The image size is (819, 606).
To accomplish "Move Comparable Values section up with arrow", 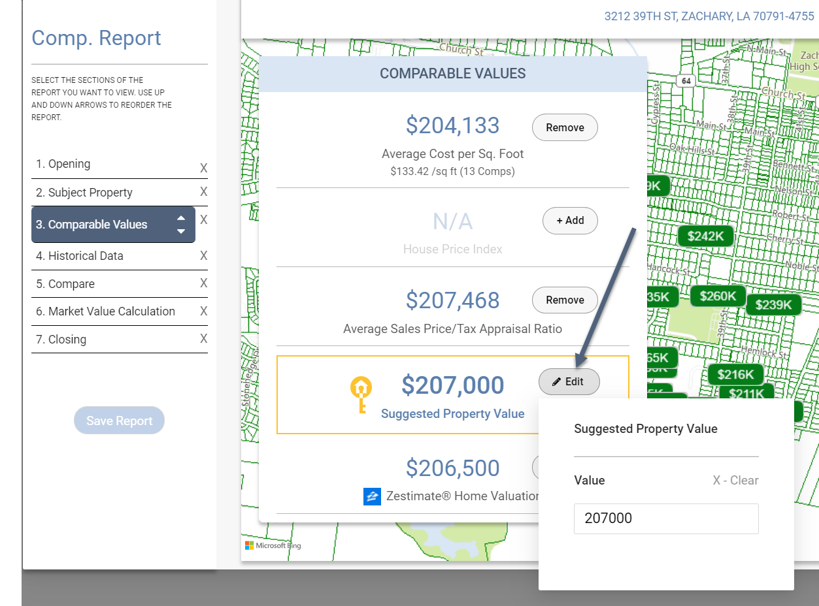I will tap(181, 219).
